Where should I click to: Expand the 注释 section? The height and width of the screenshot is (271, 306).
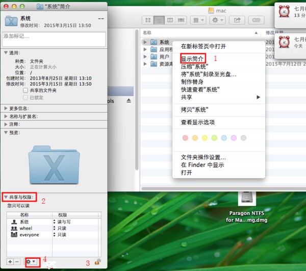coord(6,124)
